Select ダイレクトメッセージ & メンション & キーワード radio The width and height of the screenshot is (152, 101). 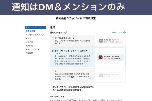point(53,51)
